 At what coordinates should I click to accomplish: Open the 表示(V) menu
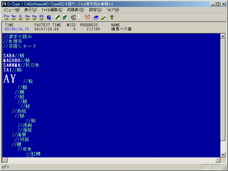click(30, 10)
